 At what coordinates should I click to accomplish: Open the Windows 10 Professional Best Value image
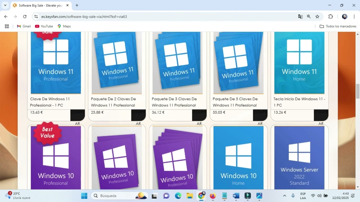[56, 158]
